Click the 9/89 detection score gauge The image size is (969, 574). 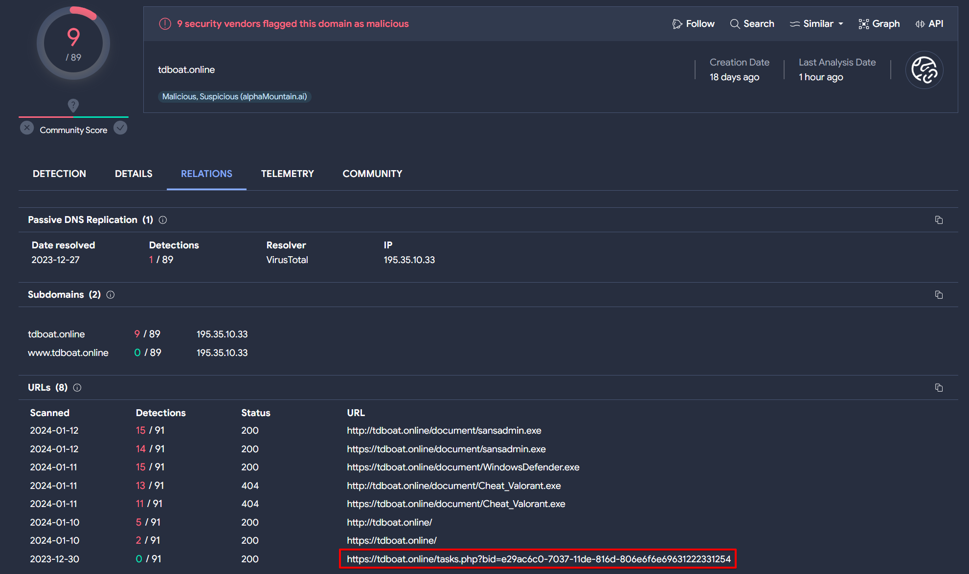coord(73,44)
